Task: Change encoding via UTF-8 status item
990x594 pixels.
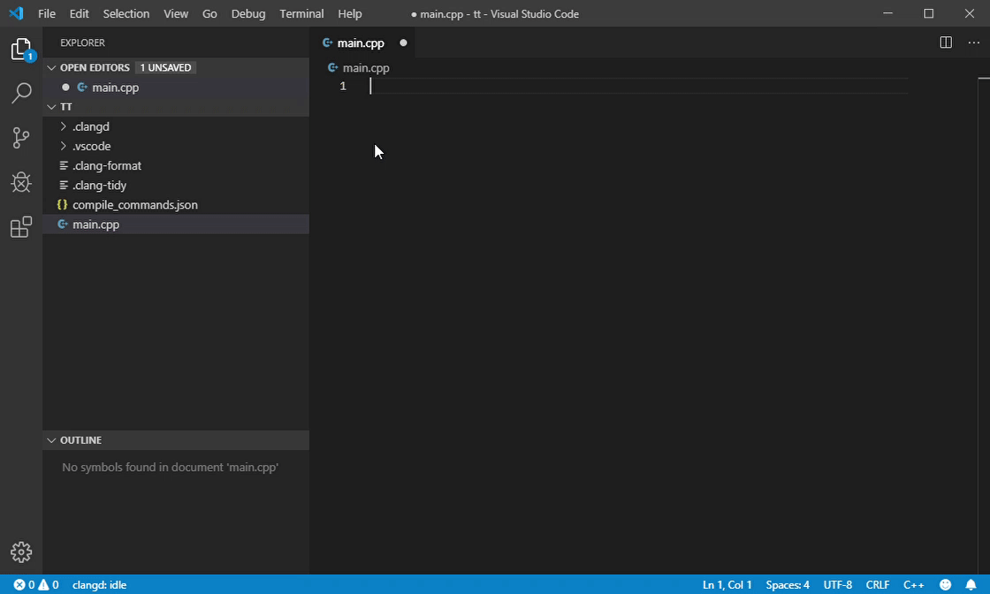Action: 838,584
